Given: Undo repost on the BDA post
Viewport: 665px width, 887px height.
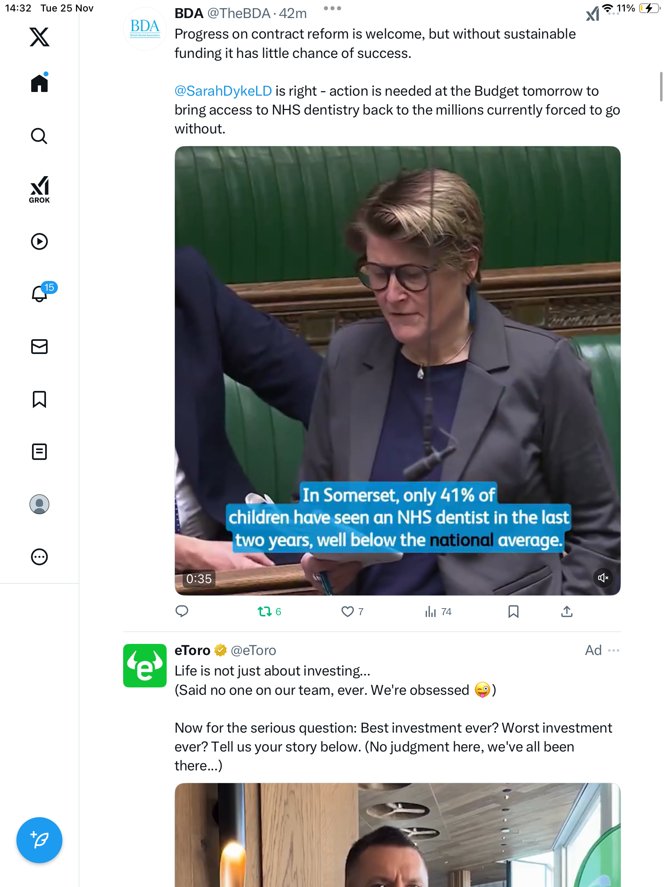Looking at the screenshot, I should click(x=265, y=611).
